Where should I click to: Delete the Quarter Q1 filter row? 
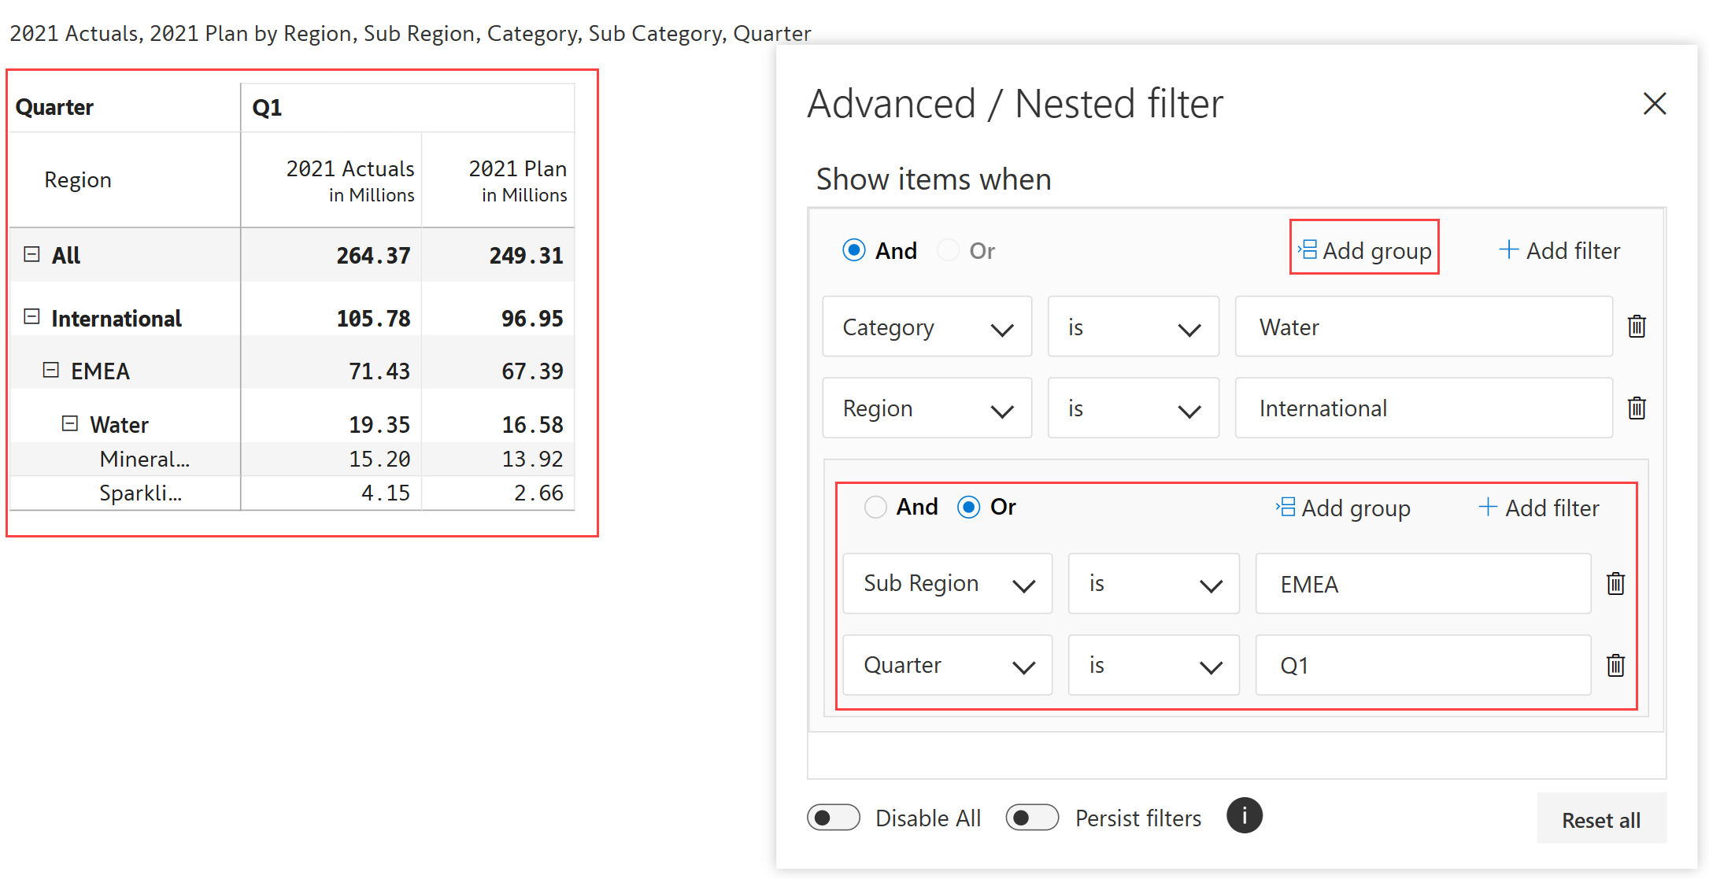1615,666
